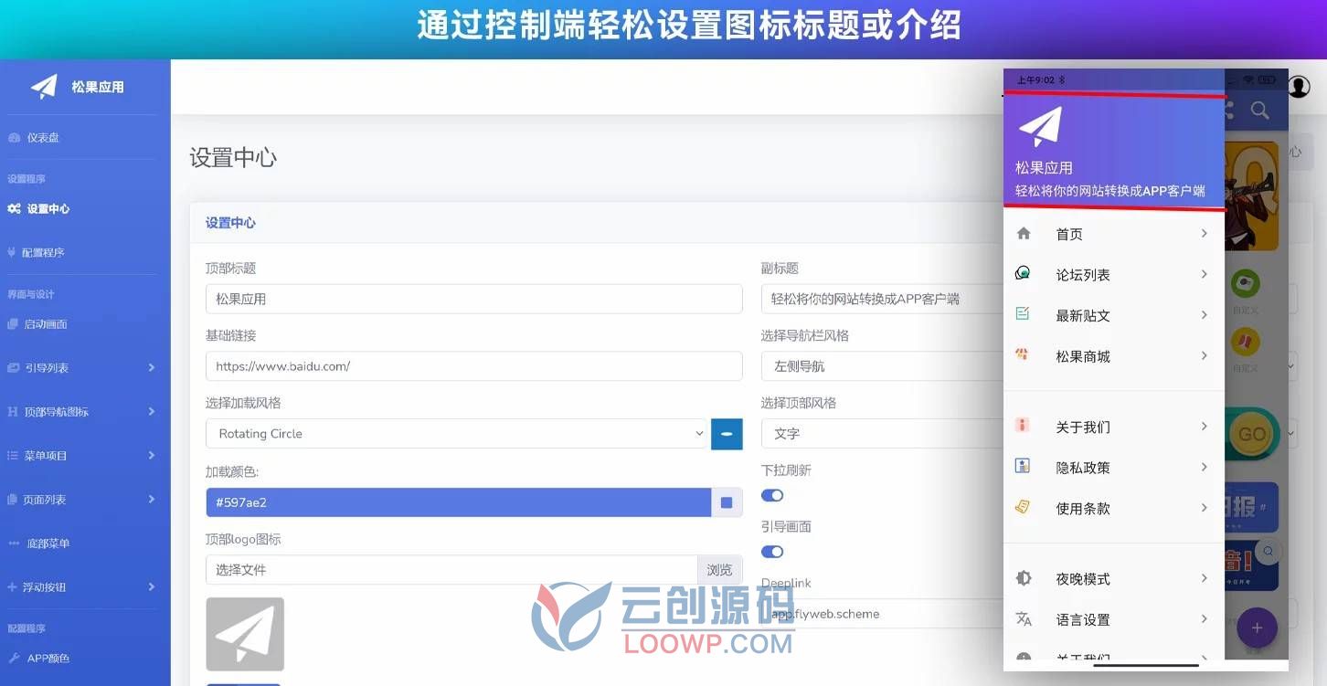The height and width of the screenshot is (686, 1327).
Task: Toggle the 引导画面 switch
Action: click(x=772, y=552)
